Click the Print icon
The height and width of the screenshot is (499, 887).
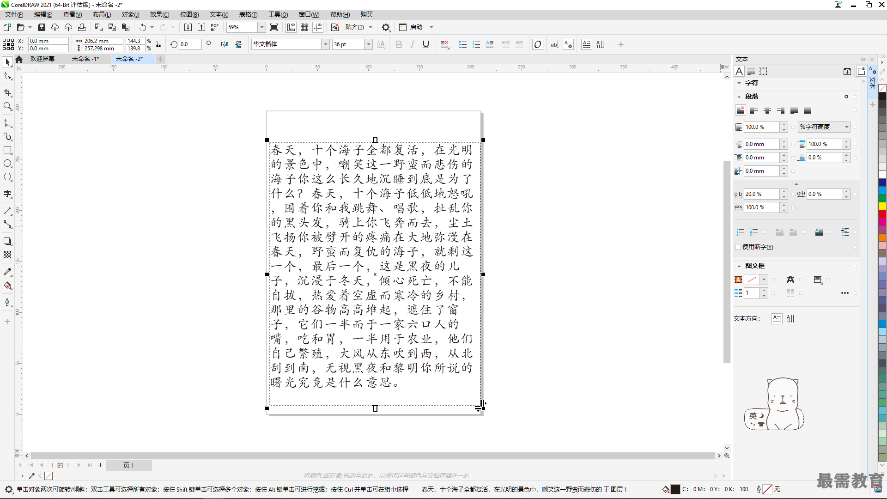(x=82, y=27)
